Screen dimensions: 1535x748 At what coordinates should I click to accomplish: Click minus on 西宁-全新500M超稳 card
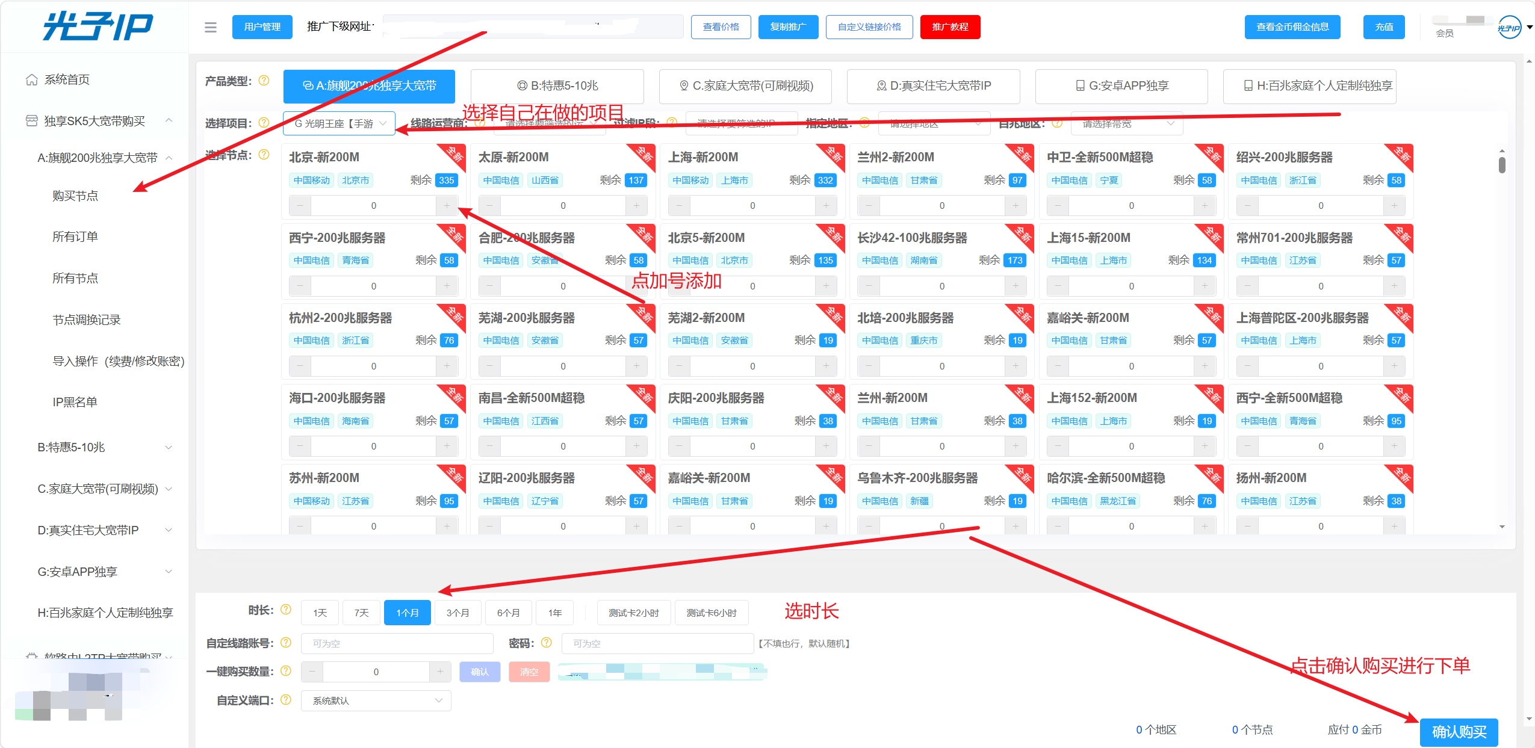tap(1247, 446)
